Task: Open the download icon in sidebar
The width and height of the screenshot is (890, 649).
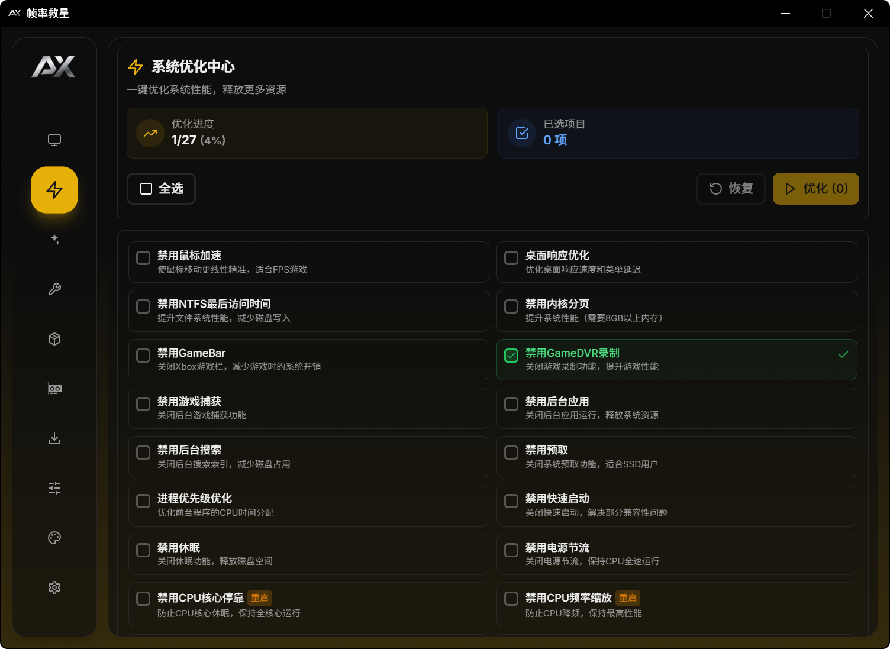Action: pos(54,438)
